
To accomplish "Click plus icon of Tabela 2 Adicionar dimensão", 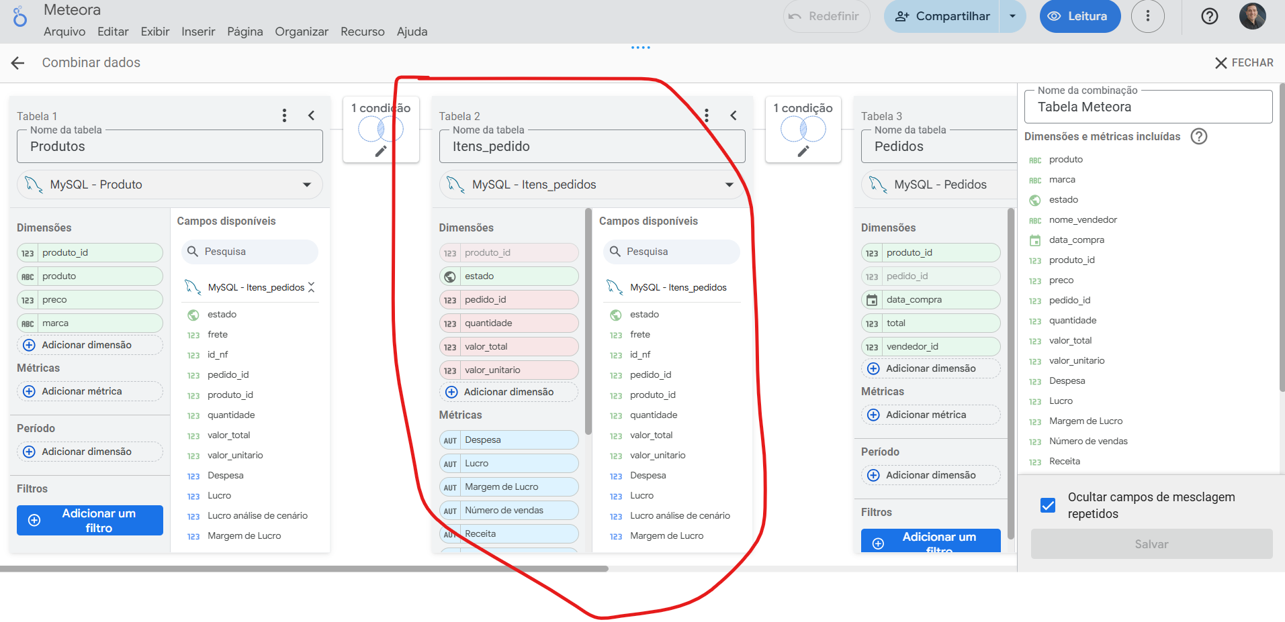I will tap(451, 392).
